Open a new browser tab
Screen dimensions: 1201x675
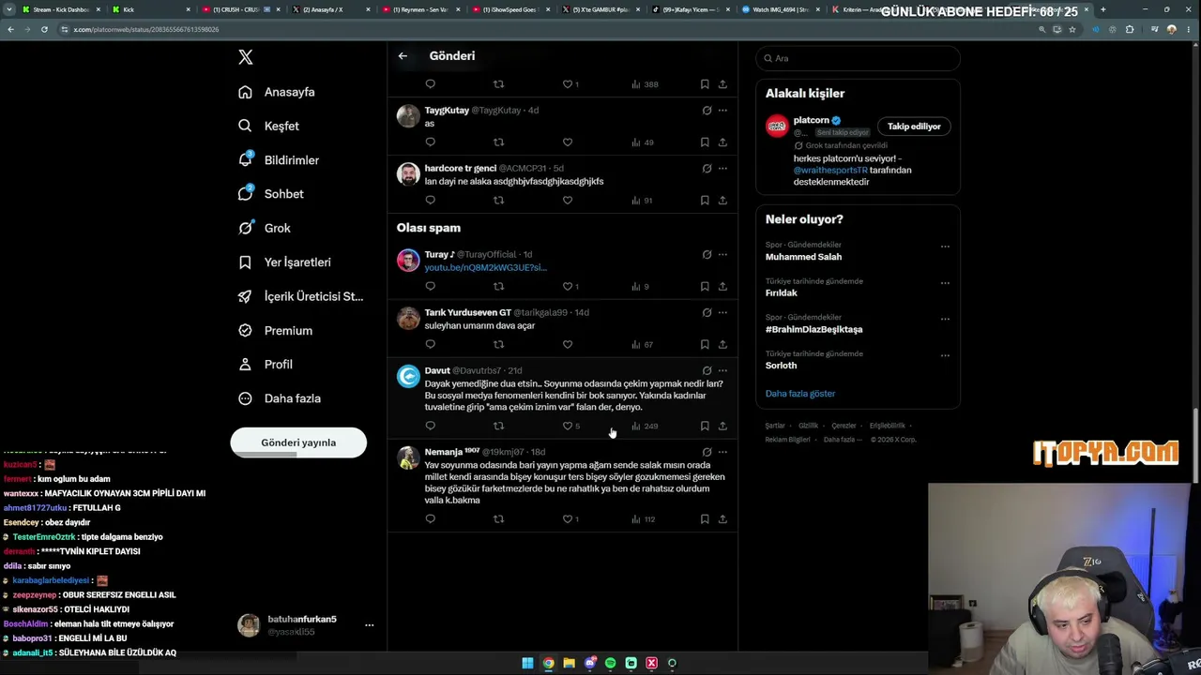pyautogui.click(x=1102, y=9)
